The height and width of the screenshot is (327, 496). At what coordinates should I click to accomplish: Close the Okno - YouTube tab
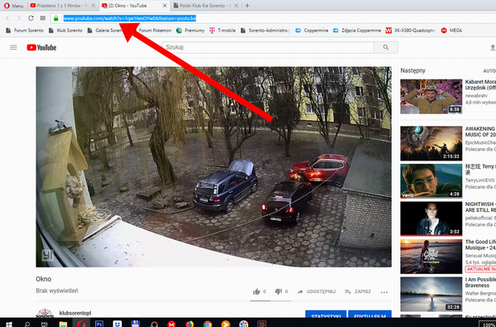(165, 6)
